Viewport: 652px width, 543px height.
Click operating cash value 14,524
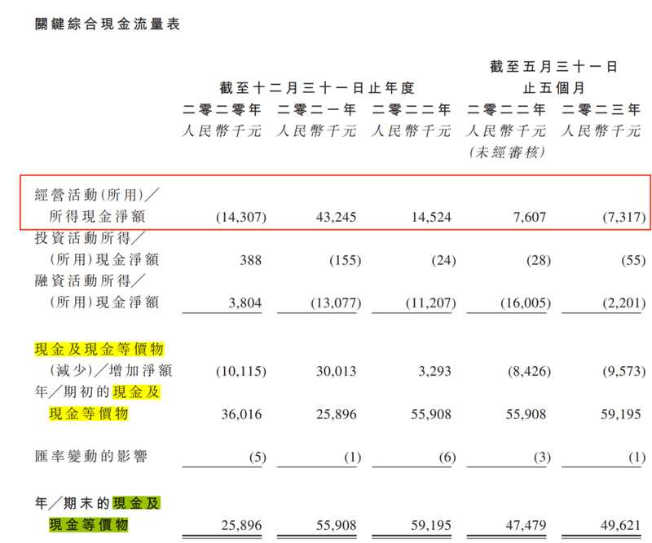(431, 217)
